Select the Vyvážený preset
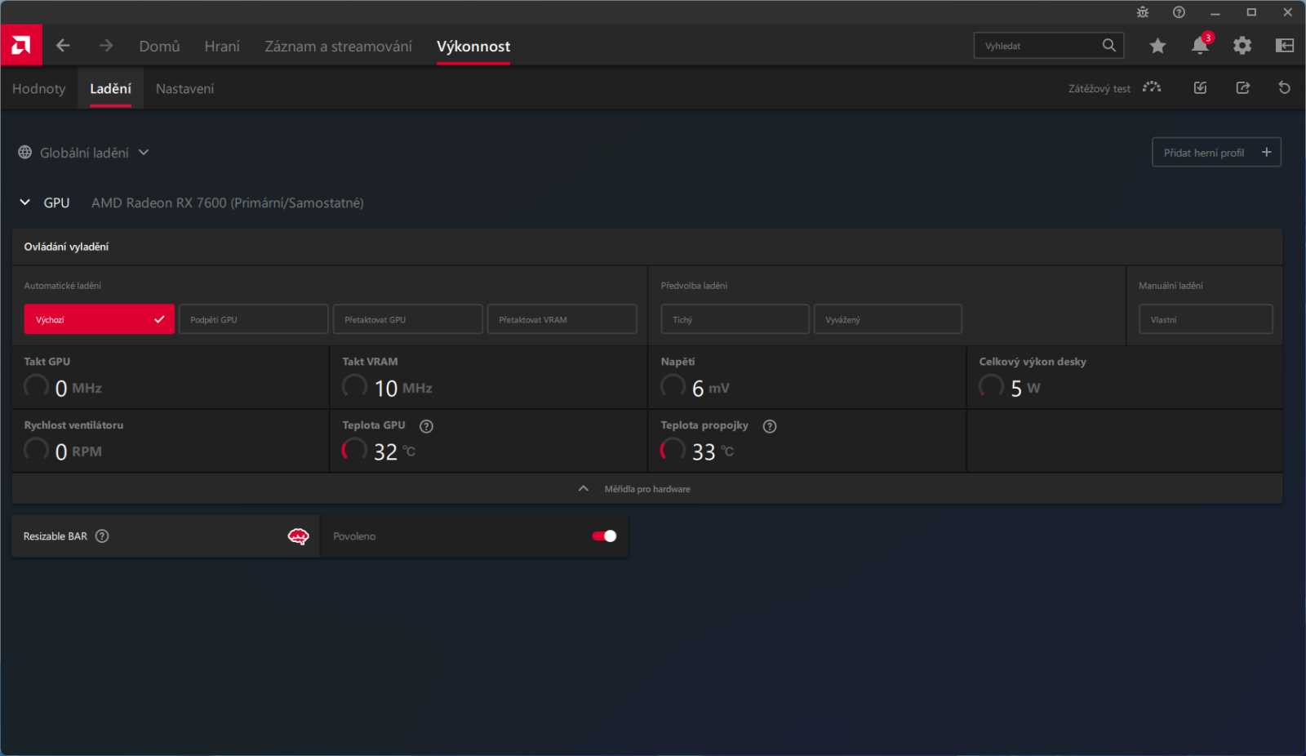Image resolution: width=1306 pixels, height=756 pixels. [887, 319]
